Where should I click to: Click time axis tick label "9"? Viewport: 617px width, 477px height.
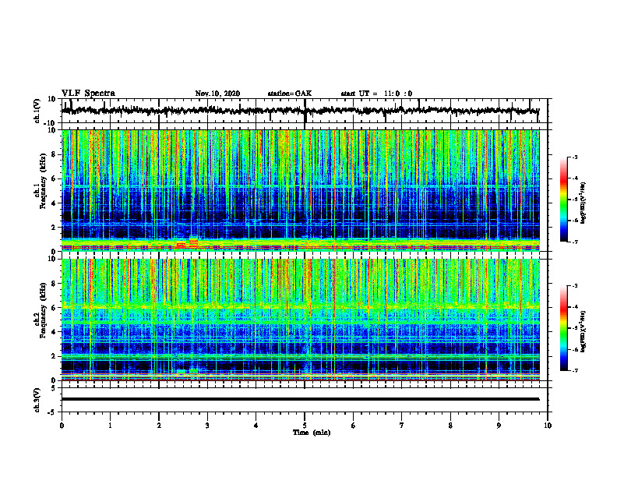[499, 426]
